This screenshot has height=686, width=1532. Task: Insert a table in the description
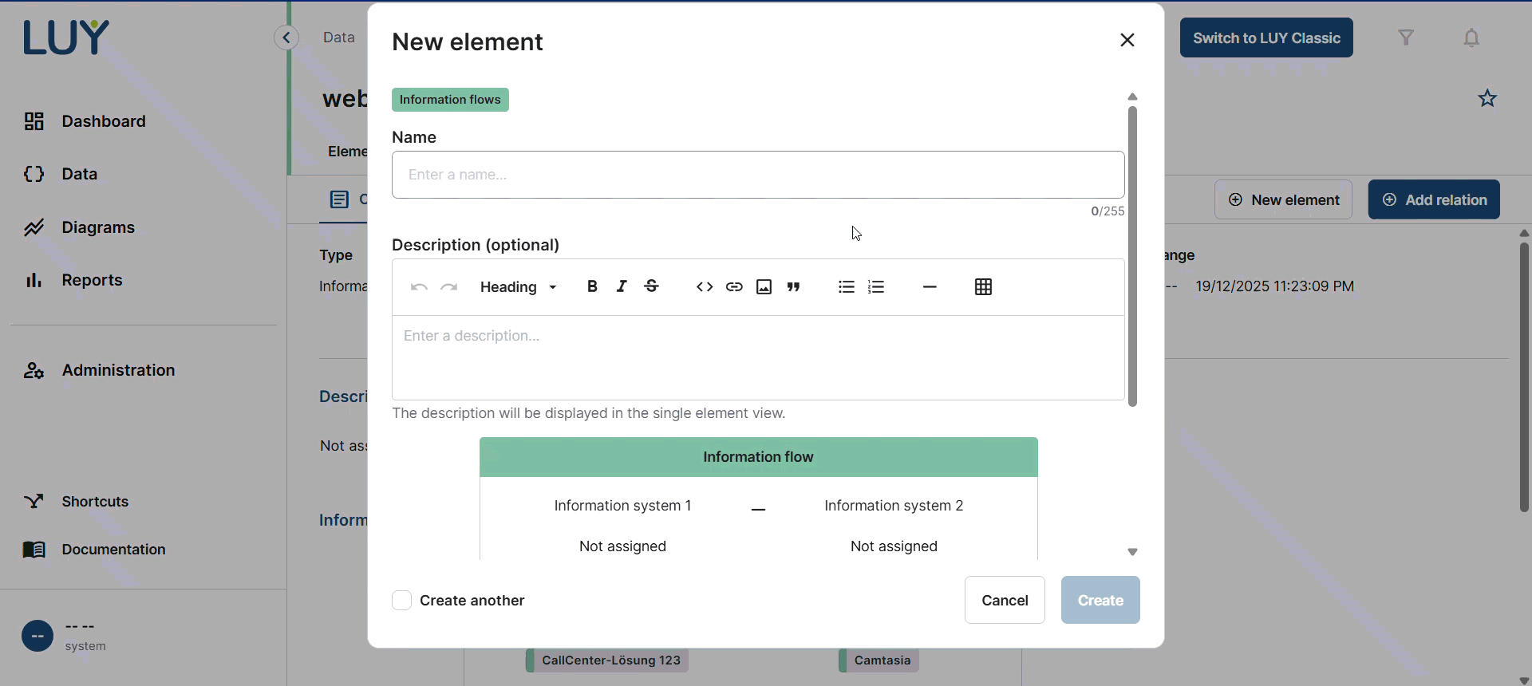point(983,287)
